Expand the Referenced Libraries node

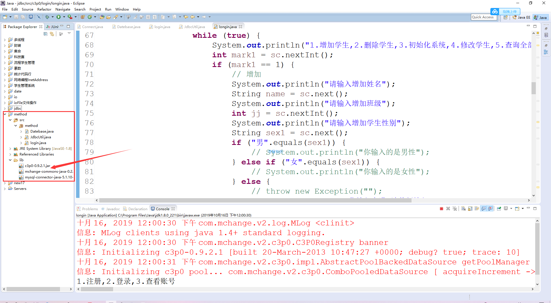10,154
